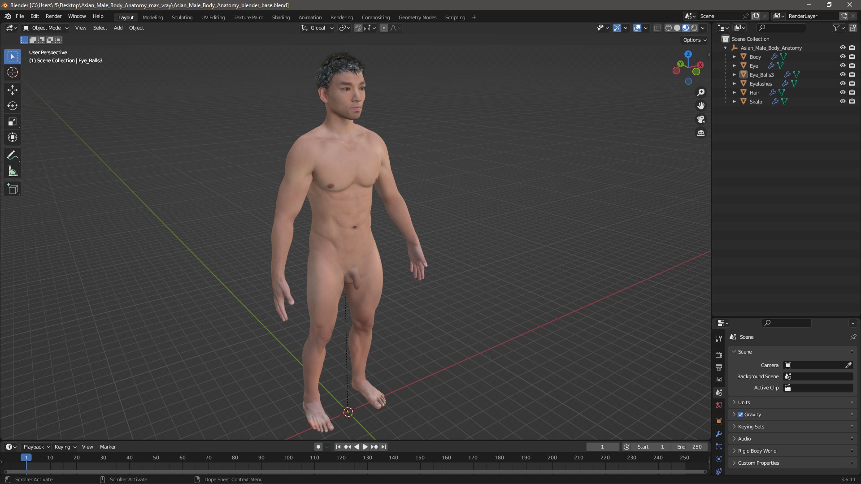
Task: Activate the Rotate tool
Action: coord(13,106)
